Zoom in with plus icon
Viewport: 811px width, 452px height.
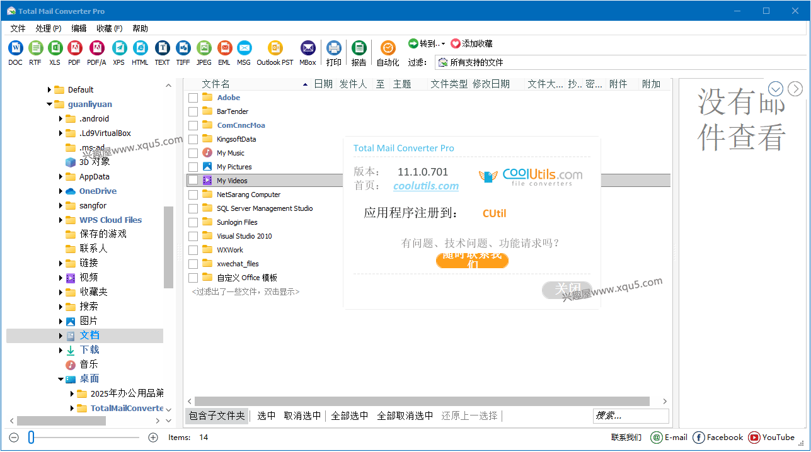tap(152, 438)
